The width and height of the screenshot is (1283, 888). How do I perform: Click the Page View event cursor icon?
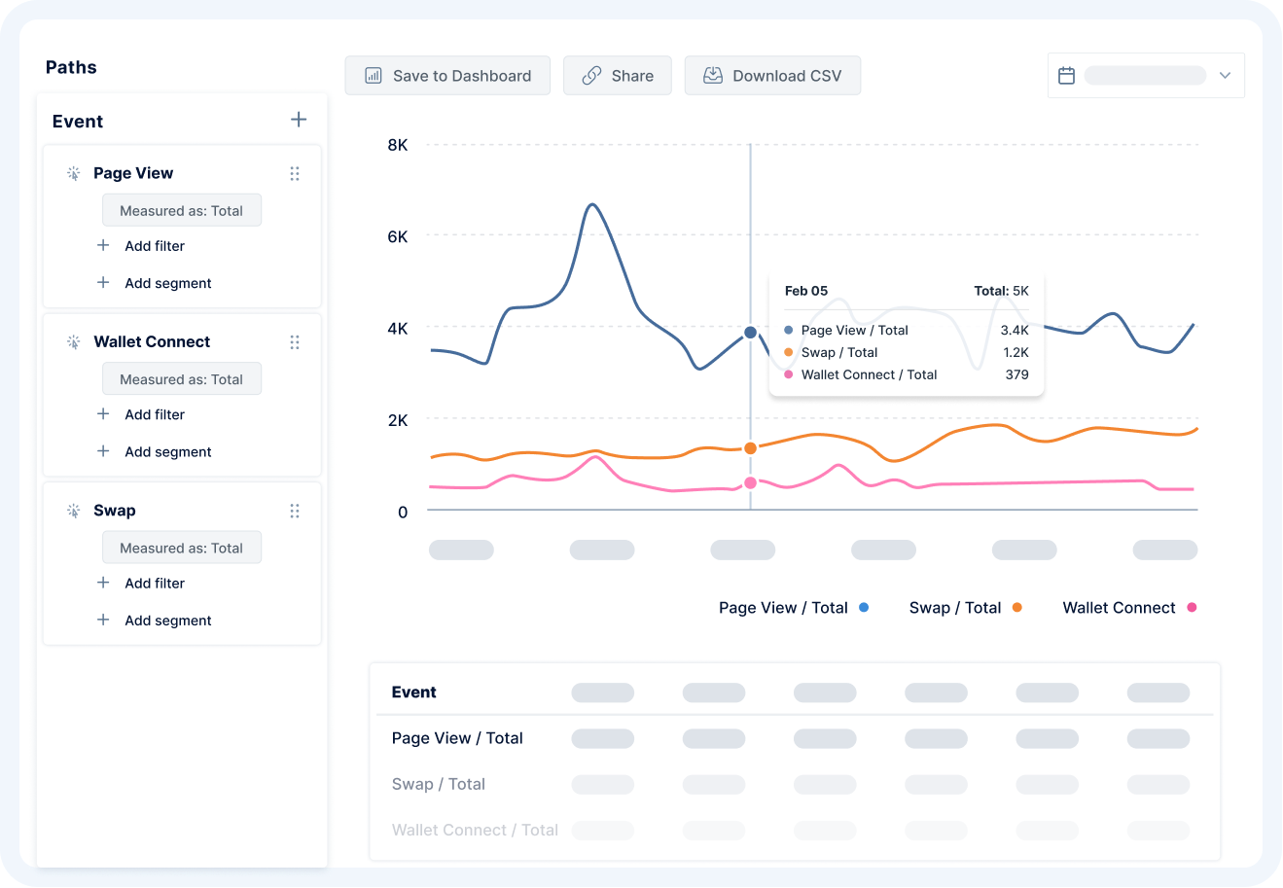click(73, 173)
